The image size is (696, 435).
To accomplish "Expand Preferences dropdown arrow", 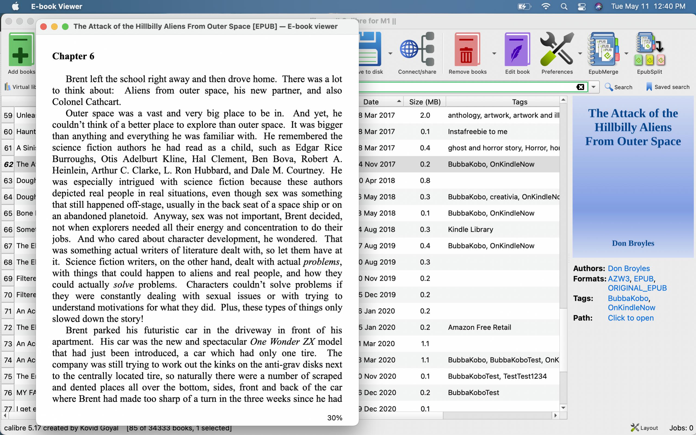I will tap(580, 54).
